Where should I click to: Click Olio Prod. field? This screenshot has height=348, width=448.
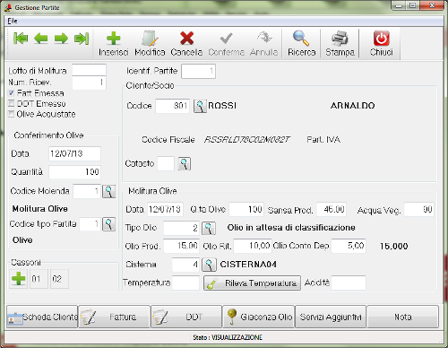[x=182, y=246]
